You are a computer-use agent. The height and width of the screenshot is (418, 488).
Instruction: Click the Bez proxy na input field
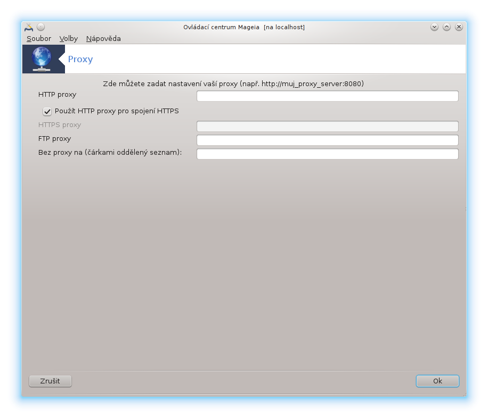tap(328, 154)
